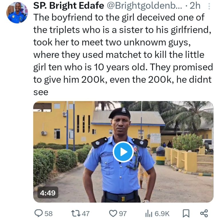Click the share icon

click(204, 213)
